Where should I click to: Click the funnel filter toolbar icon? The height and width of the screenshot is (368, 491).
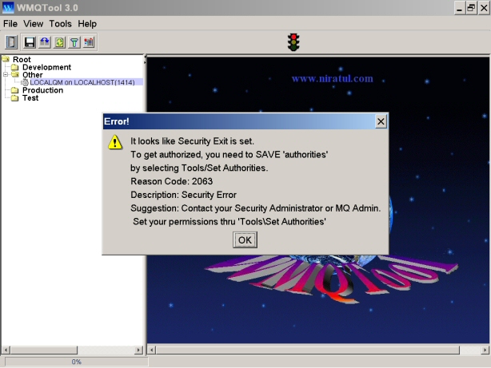tap(74, 42)
